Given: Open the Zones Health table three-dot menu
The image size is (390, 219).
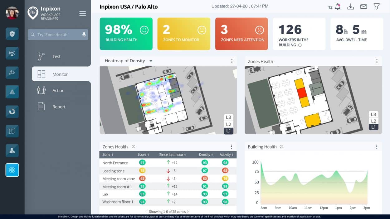Looking at the screenshot, I should click(232, 147).
